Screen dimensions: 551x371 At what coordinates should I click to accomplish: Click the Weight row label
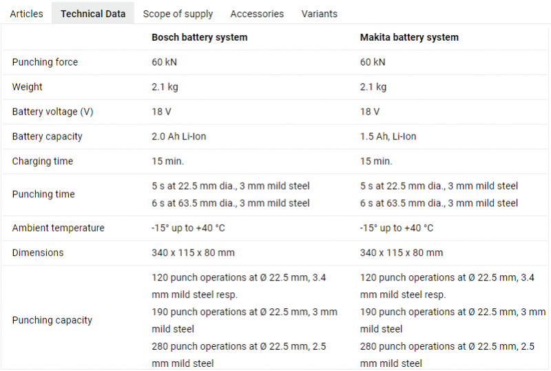[27, 87]
